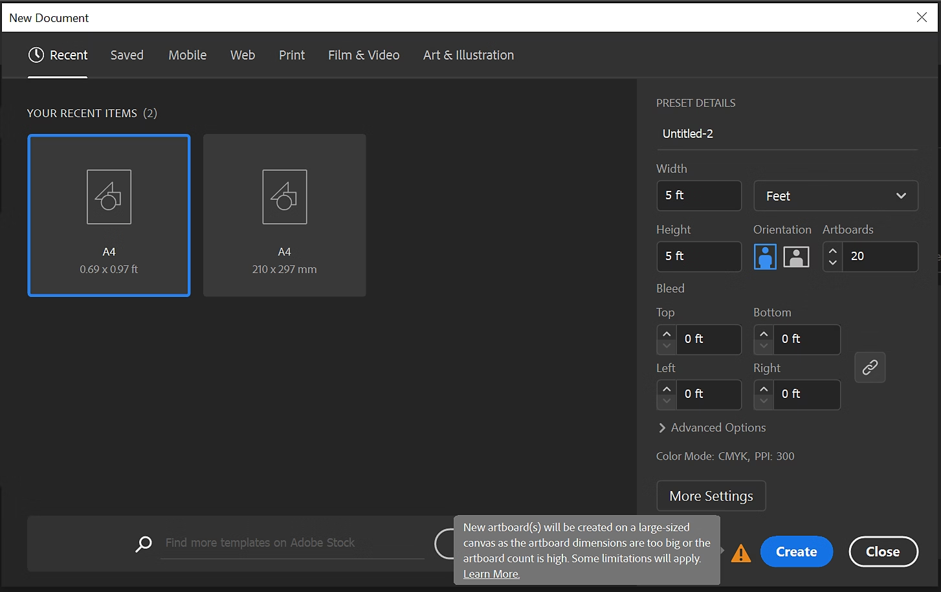
Task: Click the Create button
Action: (796, 552)
